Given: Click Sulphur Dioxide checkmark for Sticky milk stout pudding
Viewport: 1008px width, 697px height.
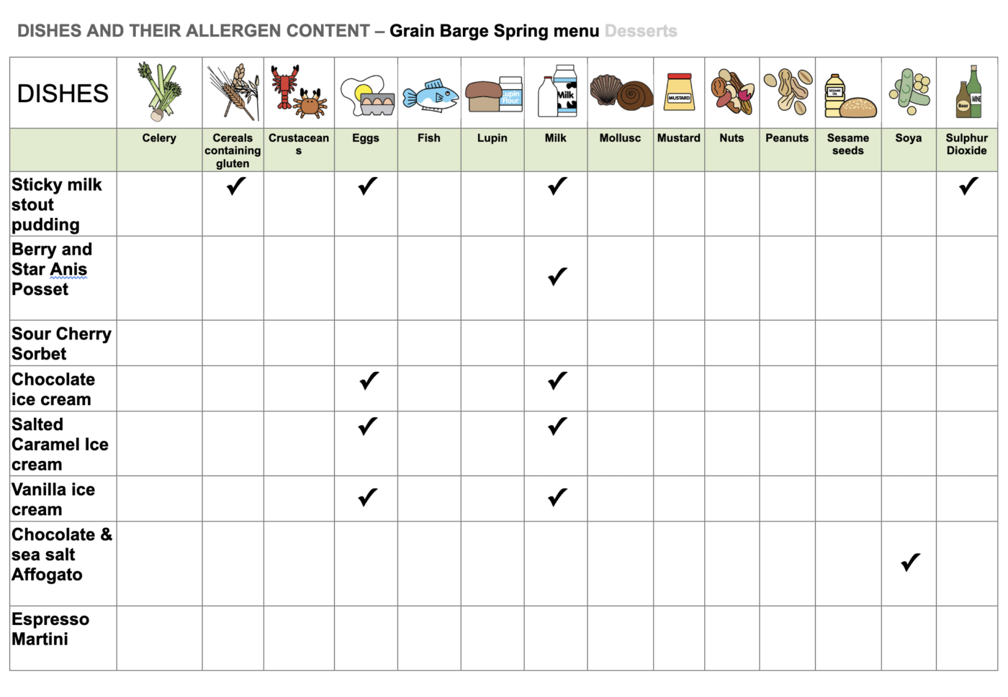Looking at the screenshot, I should click(x=968, y=186).
